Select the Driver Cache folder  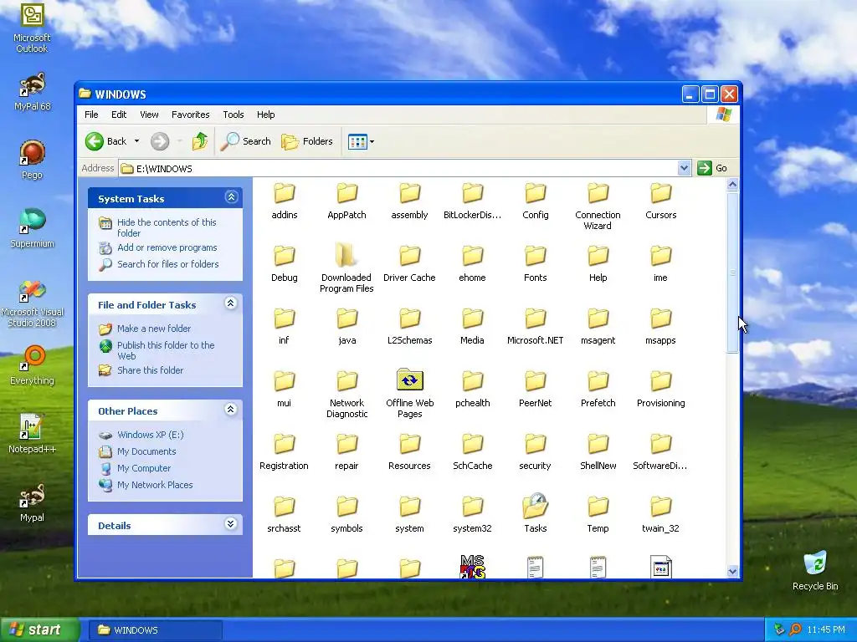(409, 262)
